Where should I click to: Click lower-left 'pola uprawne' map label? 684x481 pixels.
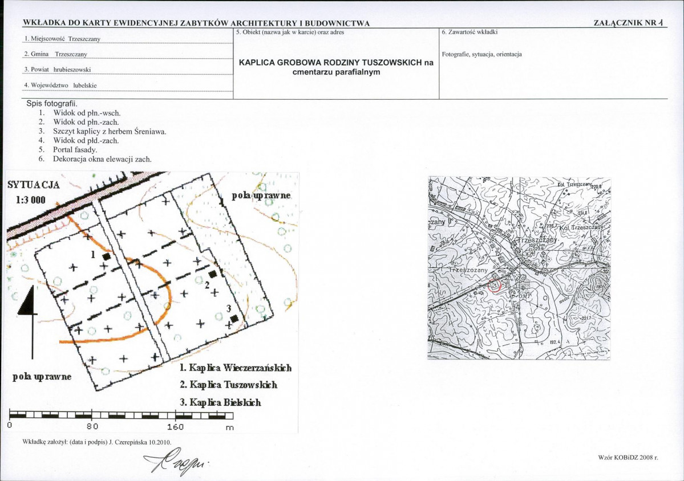click(42, 377)
